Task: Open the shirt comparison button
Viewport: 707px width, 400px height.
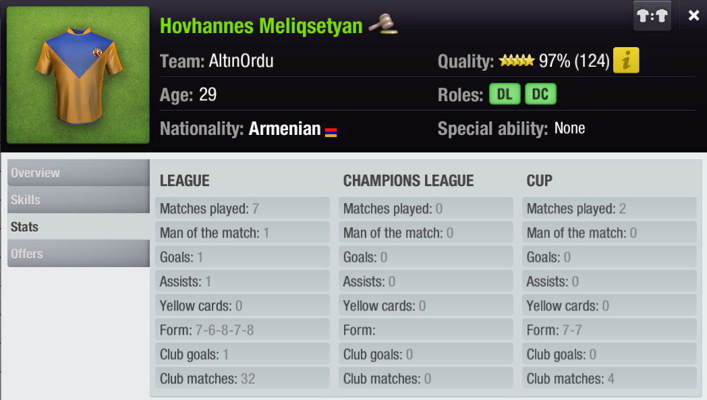Action: pyautogui.click(x=652, y=16)
